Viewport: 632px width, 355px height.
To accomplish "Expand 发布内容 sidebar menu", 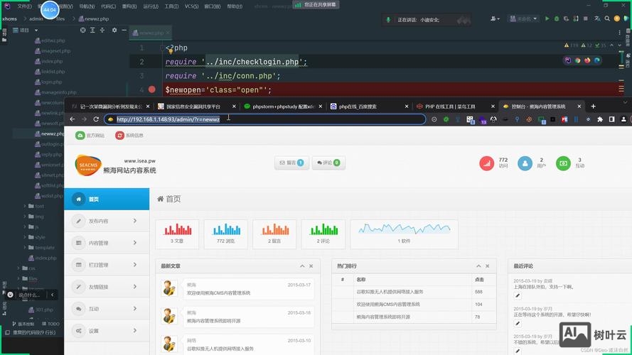I will [107, 221].
